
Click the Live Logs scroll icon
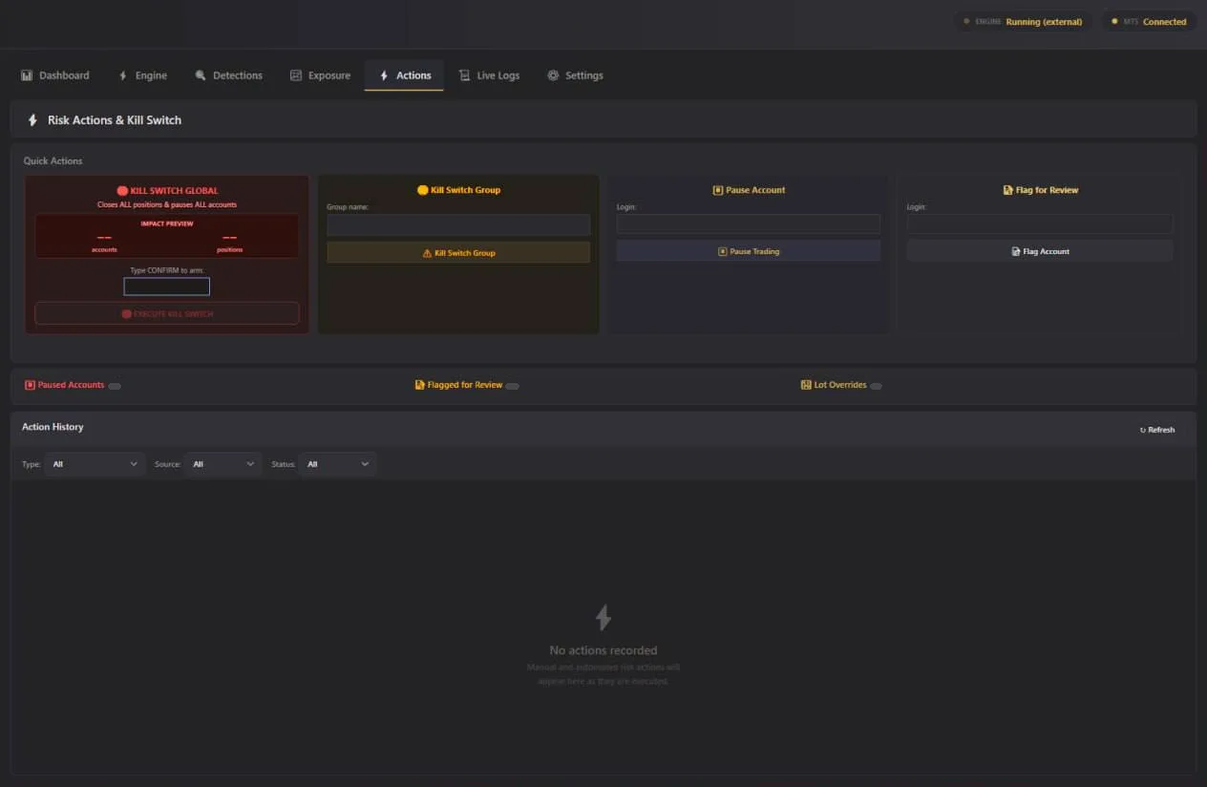464,75
